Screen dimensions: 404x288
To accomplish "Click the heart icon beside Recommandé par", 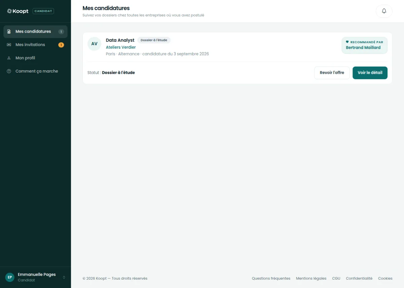I will click(347, 42).
